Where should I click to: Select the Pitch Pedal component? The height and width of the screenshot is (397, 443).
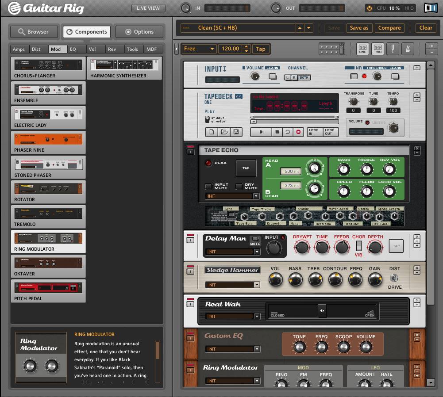48,291
